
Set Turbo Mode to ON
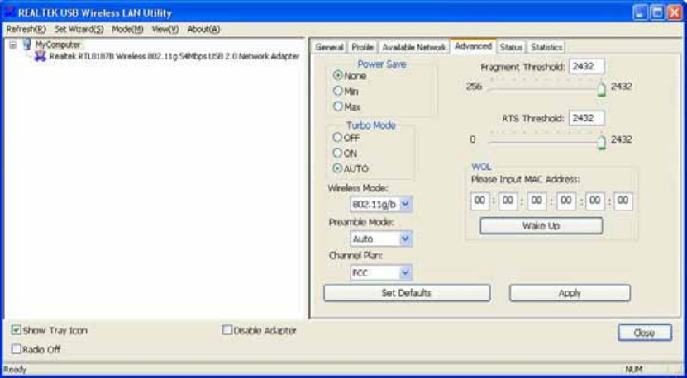337,154
